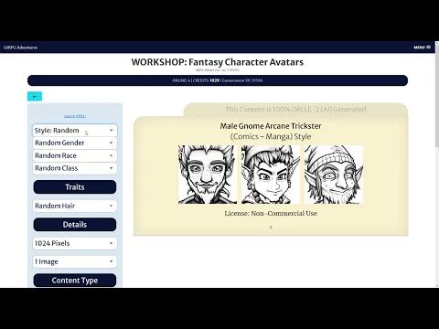The height and width of the screenshot is (329, 439).
Task: Click the scrollbar down arrow
Action: 437,286
